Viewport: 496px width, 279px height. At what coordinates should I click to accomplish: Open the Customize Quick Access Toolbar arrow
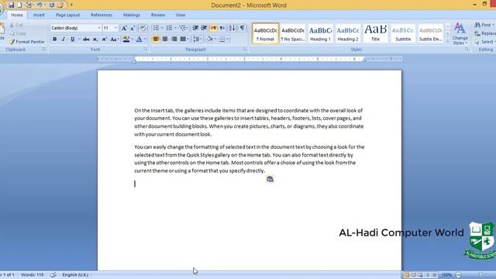pos(71,5)
